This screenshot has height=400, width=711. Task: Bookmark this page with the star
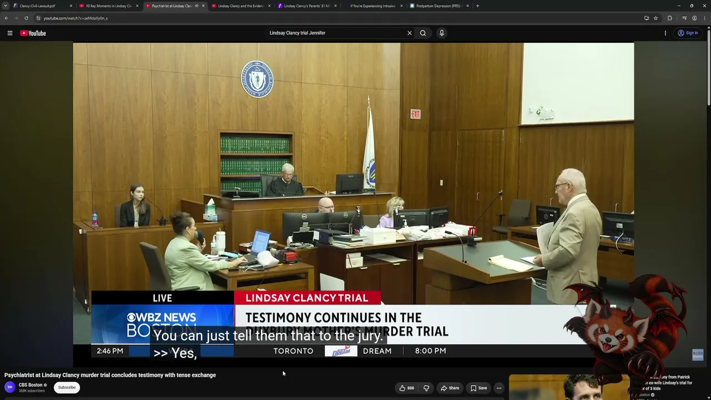(655, 18)
